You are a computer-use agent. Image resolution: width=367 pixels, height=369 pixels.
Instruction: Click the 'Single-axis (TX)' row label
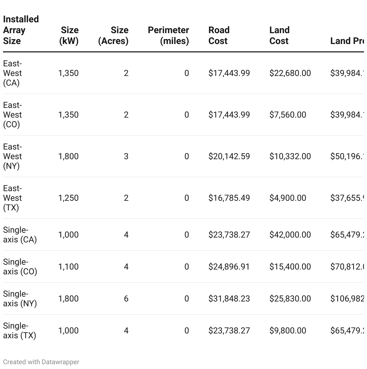click(20, 331)
